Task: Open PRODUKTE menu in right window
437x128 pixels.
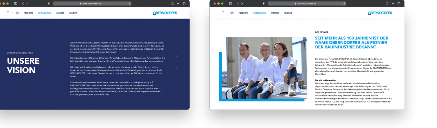Action: click(x=243, y=13)
